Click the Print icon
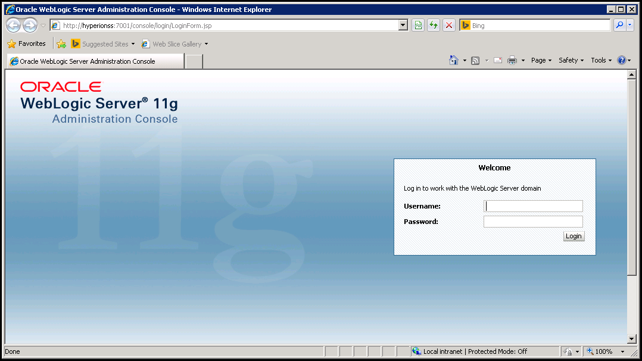642x361 pixels. [512, 61]
